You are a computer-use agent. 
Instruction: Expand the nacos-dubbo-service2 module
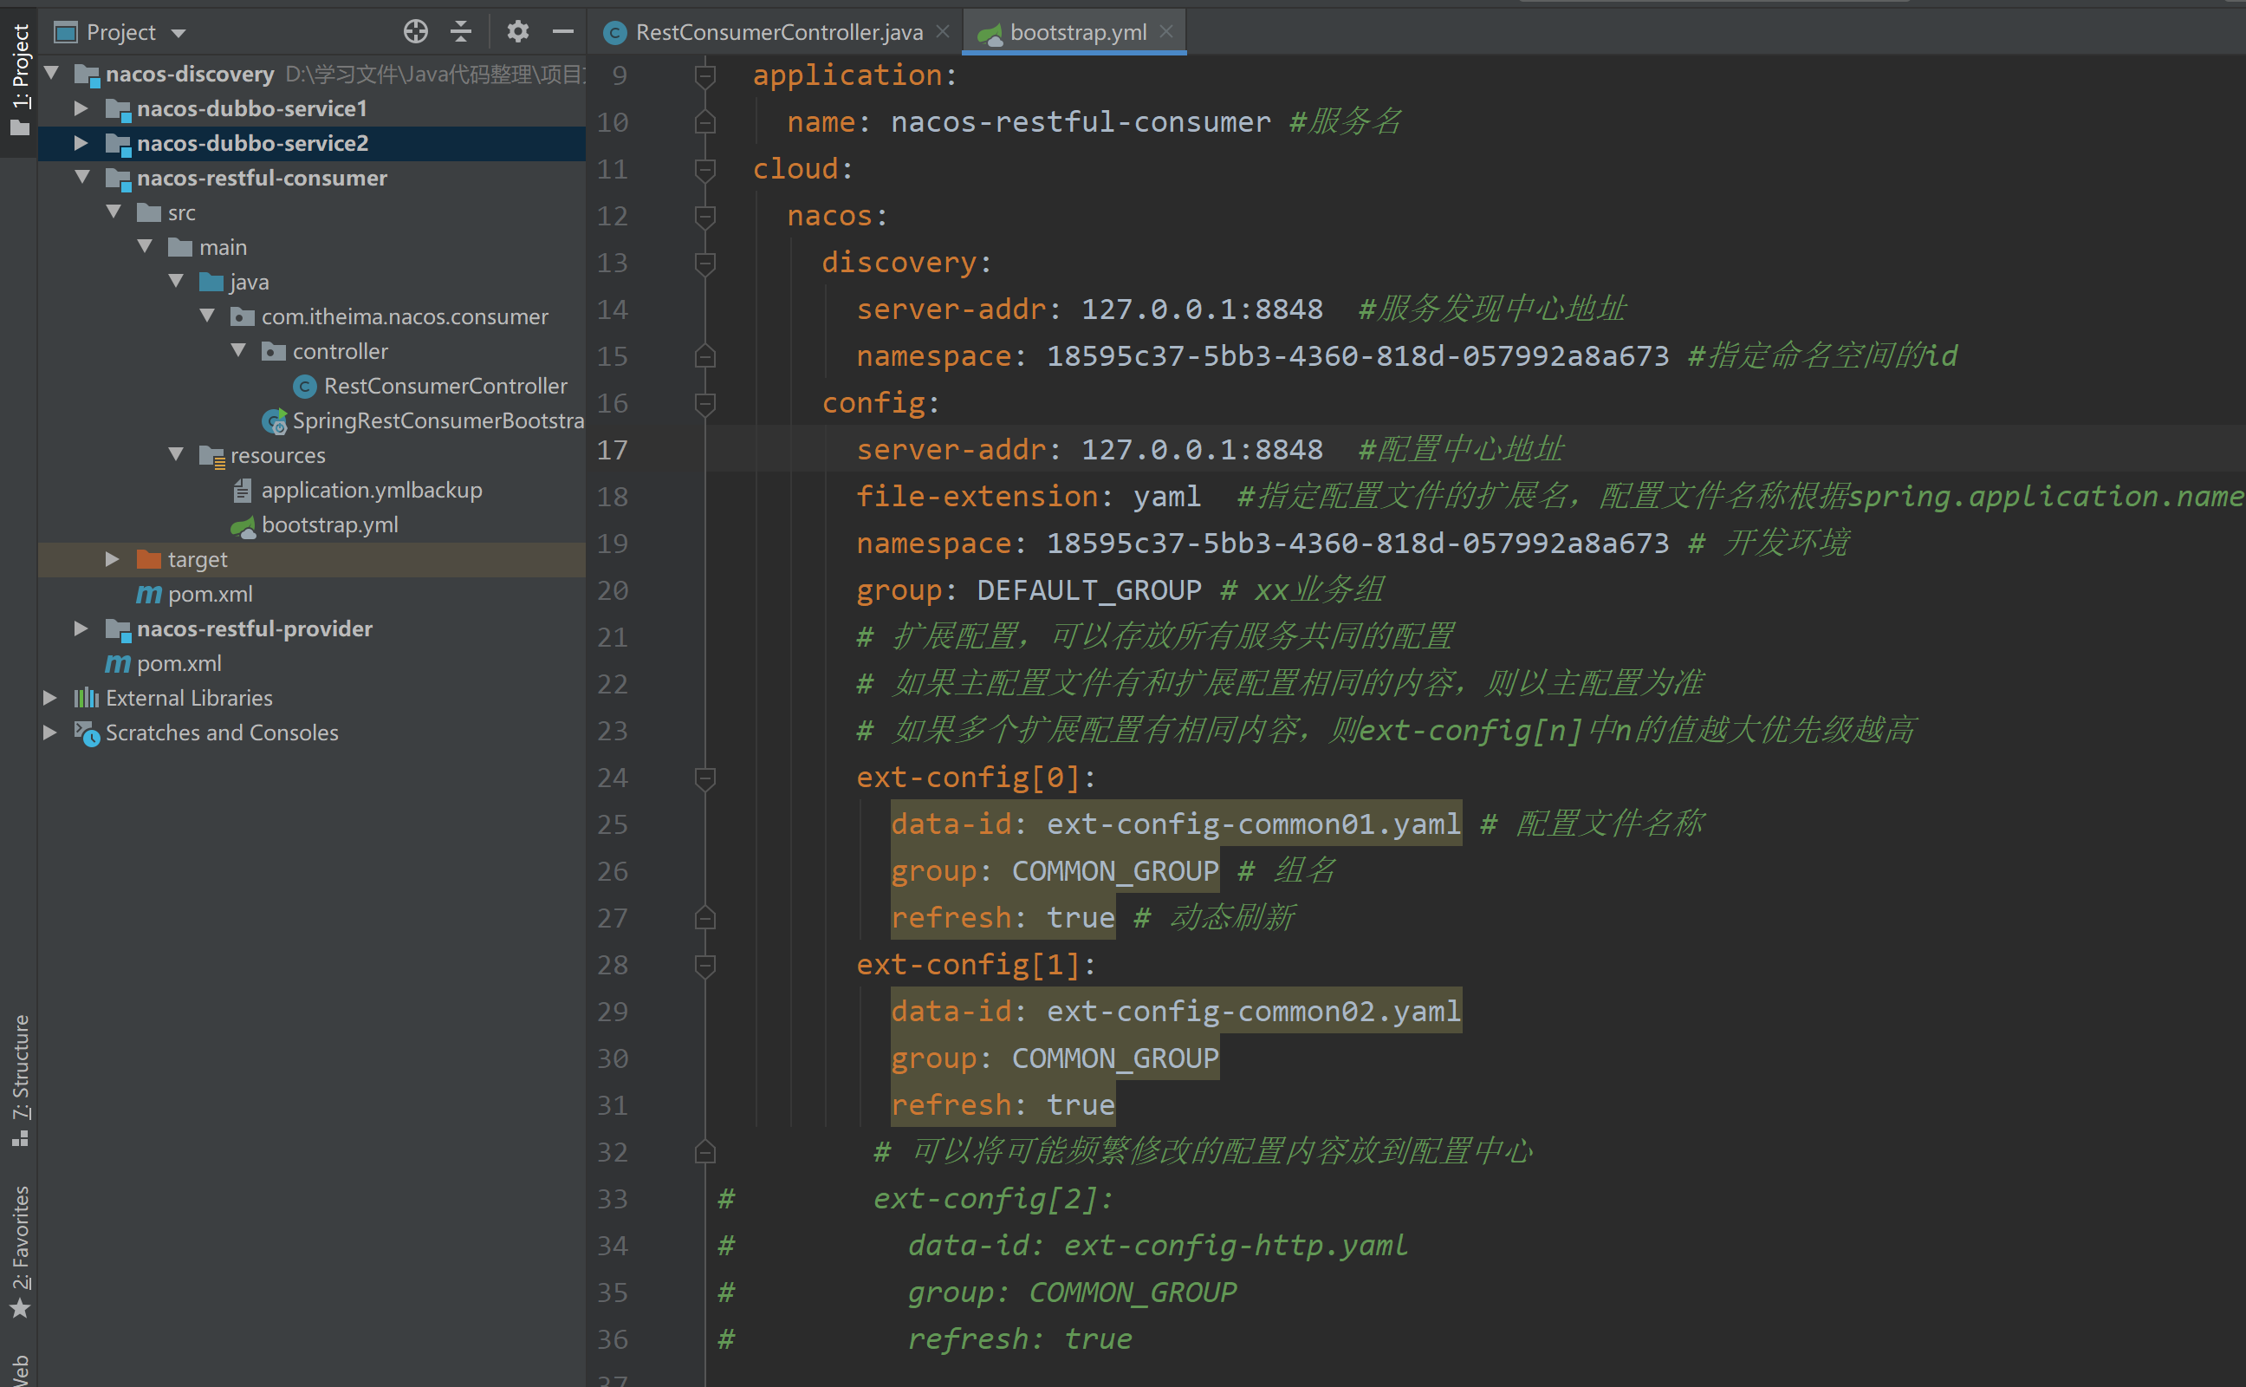pyautogui.click(x=81, y=143)
